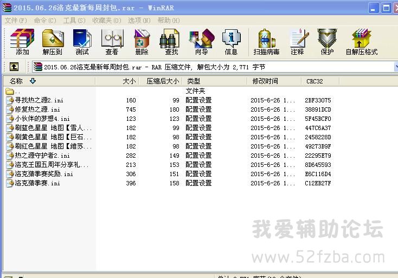Sort by the 压缩后大小 column header
Screen dimensions: 398x278
[161, 81]
